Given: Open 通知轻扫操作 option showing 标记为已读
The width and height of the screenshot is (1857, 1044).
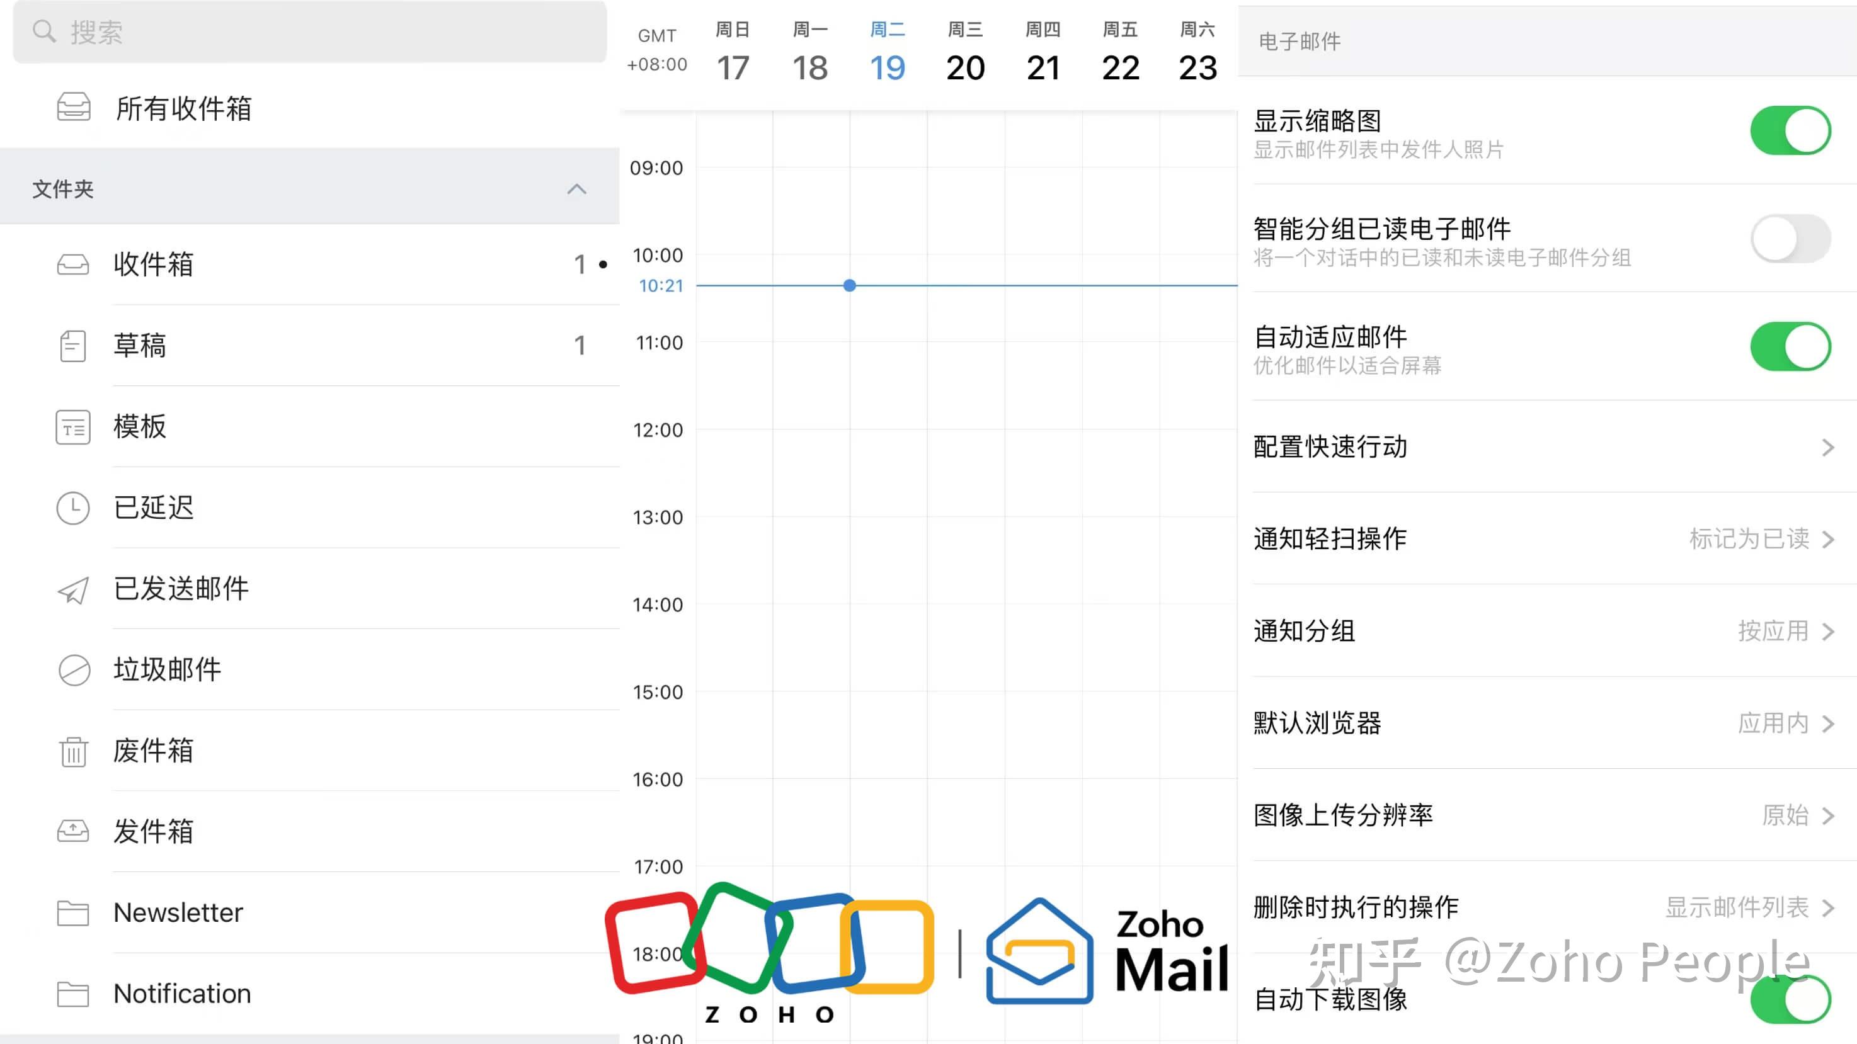Looking at the screenshot, I should [1759, 539].
